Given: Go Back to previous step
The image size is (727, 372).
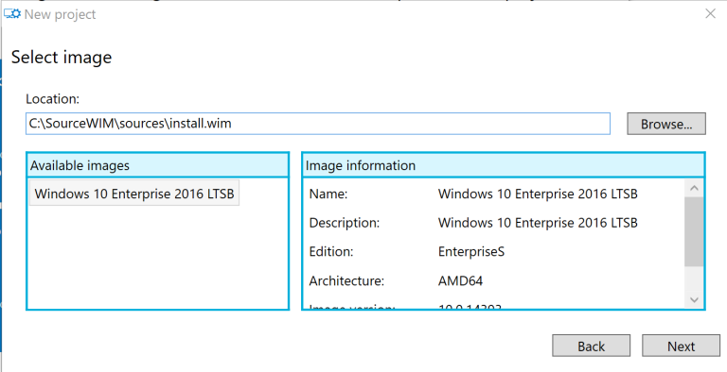Looking at the screenshot, I should coord(591,346).
